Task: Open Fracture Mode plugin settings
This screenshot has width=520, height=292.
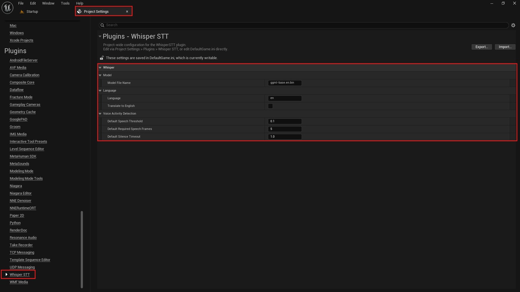Action: 21,97
